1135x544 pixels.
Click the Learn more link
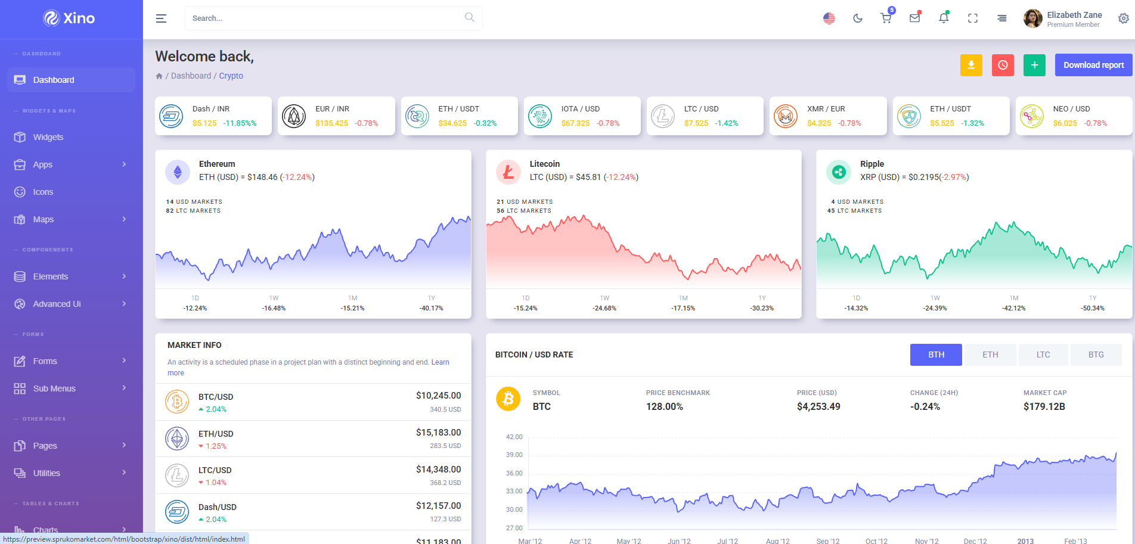pos(440,362)
